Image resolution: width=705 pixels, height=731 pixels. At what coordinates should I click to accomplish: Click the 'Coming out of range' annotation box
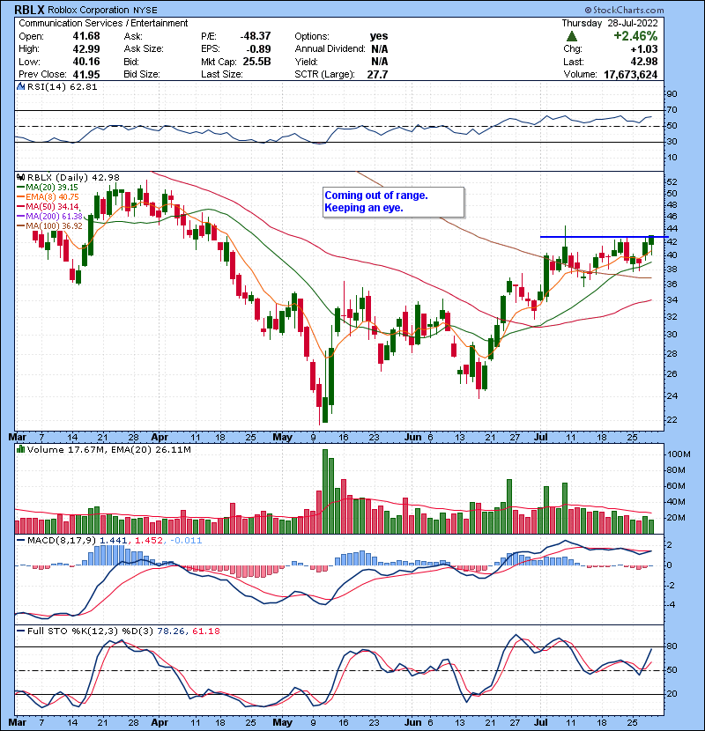394,202
